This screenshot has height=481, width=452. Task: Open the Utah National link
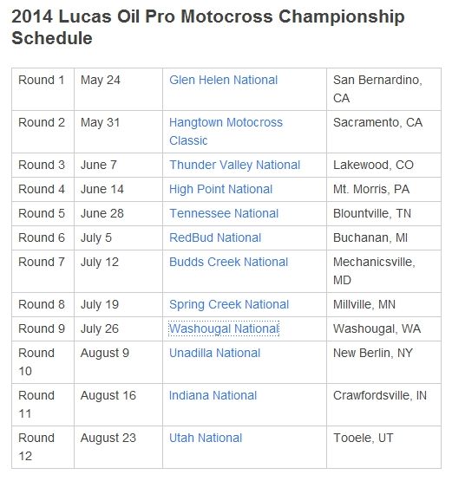point(206,438)
